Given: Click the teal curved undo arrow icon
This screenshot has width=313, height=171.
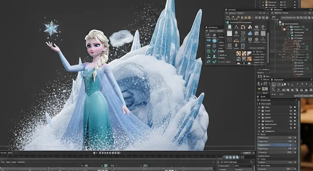Looking at the screenshot, I should [x=209, y=62].
